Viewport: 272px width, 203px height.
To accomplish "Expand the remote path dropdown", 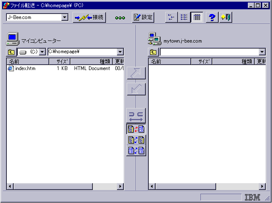I will pyautogui.click(x=262, y=52).
